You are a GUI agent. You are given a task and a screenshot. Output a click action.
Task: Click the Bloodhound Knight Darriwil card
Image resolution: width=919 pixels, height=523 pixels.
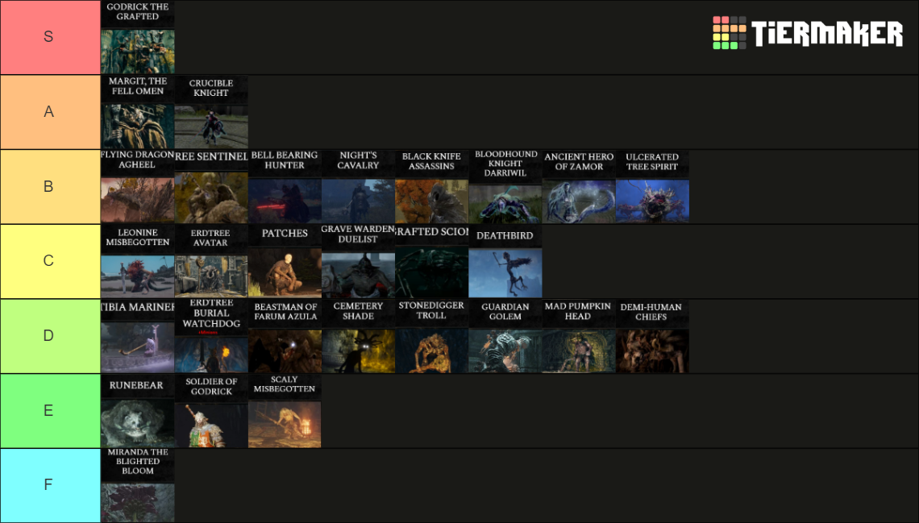(505, 186)
